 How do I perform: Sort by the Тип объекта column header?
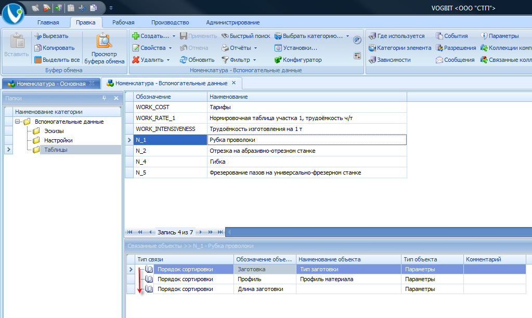432,259
